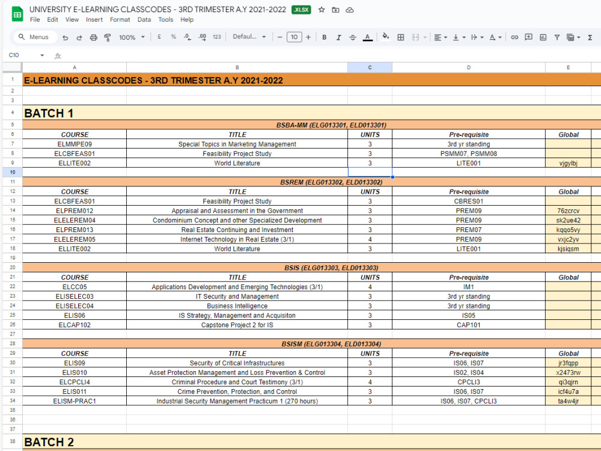This screenshot has height=451, width=601.
Task: Print the spreadsheet
Action: click(94, 37)
